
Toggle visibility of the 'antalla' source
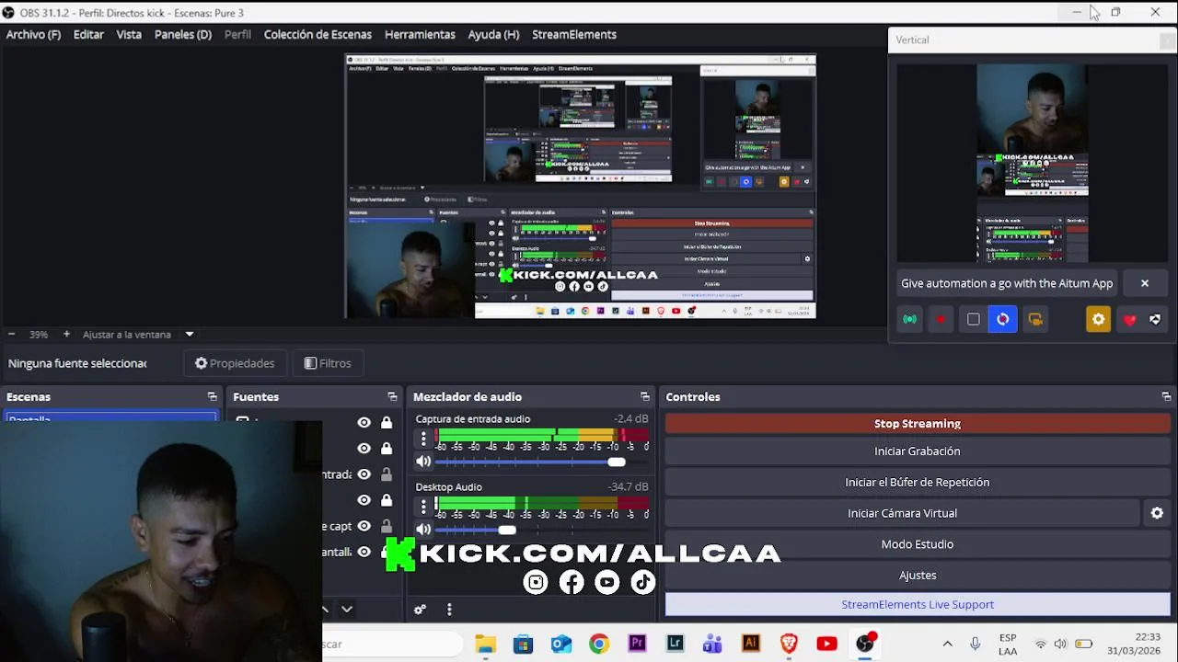pyautogui.click(x=364, y=552)
